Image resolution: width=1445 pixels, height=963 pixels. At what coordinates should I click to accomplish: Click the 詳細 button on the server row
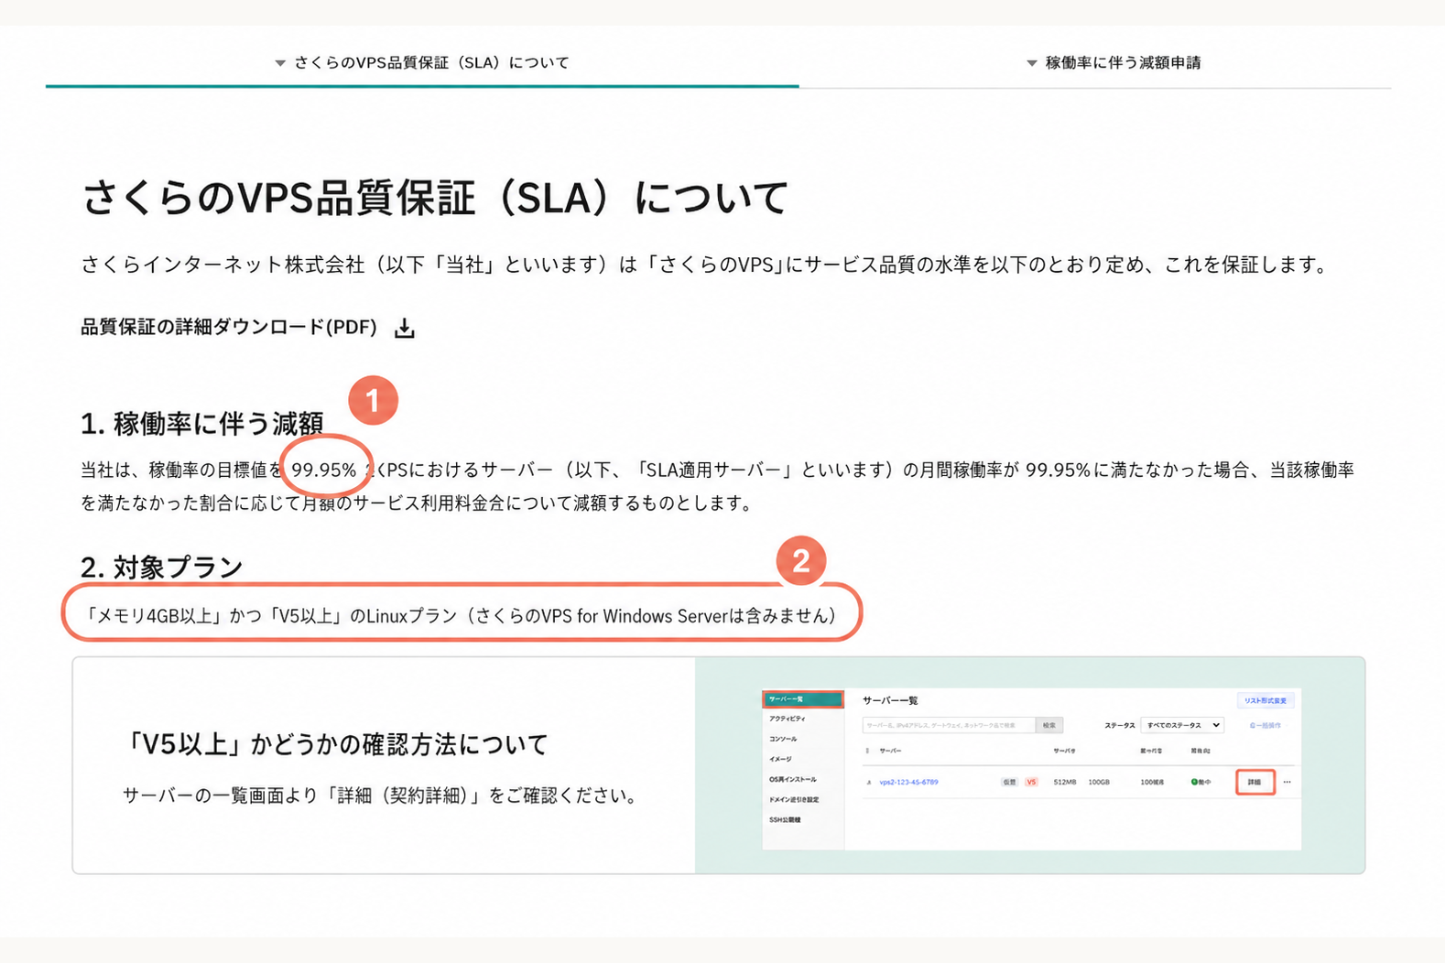(x=1255, y=782)
